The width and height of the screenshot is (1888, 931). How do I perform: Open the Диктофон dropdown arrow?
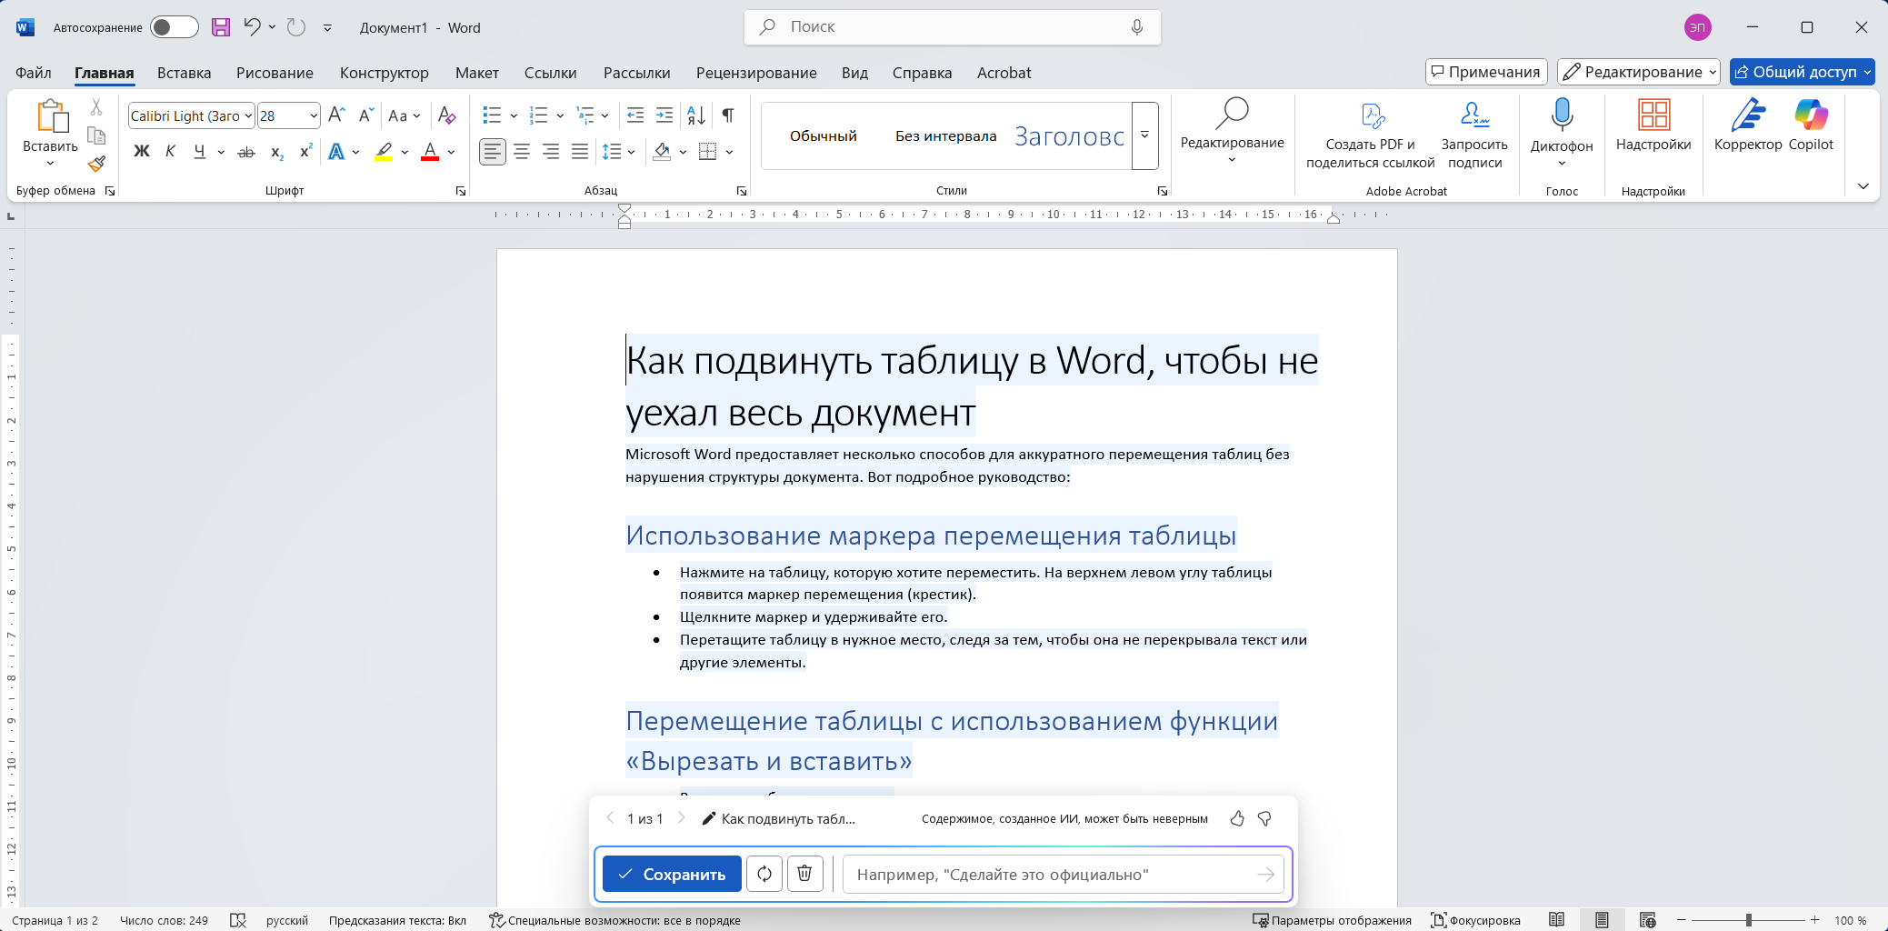pos(1562,164)
